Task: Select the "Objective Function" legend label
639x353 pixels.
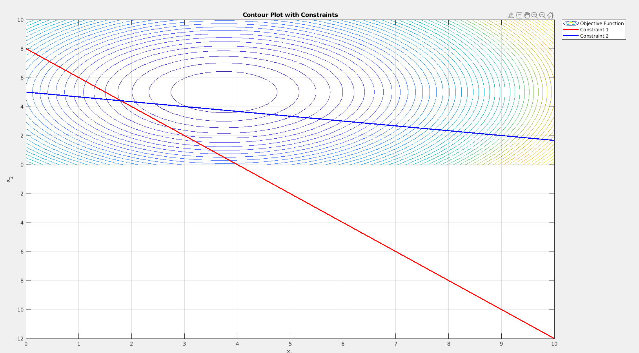Action: click(x=602, y=24)
